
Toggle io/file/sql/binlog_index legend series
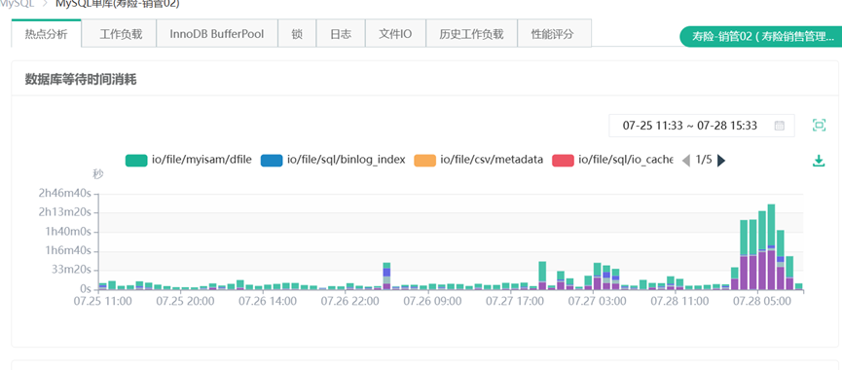tap(332, 160)
